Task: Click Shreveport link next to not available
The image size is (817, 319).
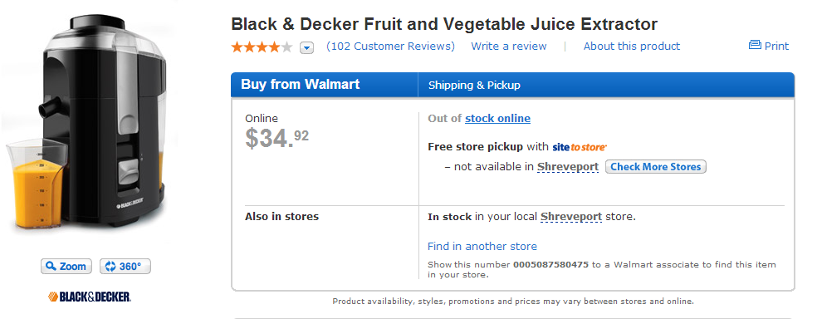Action: (568, 167)
